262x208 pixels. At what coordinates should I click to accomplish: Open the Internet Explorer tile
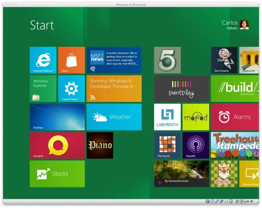(43, 60)
